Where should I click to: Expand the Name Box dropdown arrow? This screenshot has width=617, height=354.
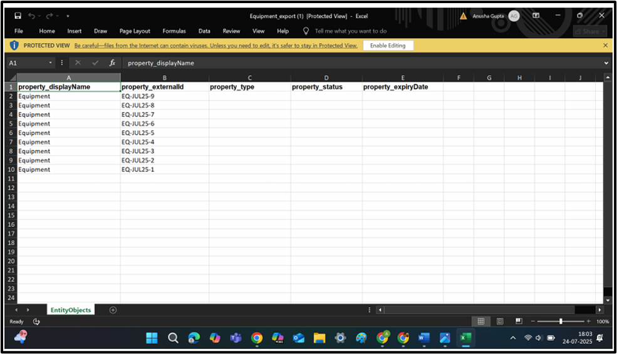[x=50, y=63]
